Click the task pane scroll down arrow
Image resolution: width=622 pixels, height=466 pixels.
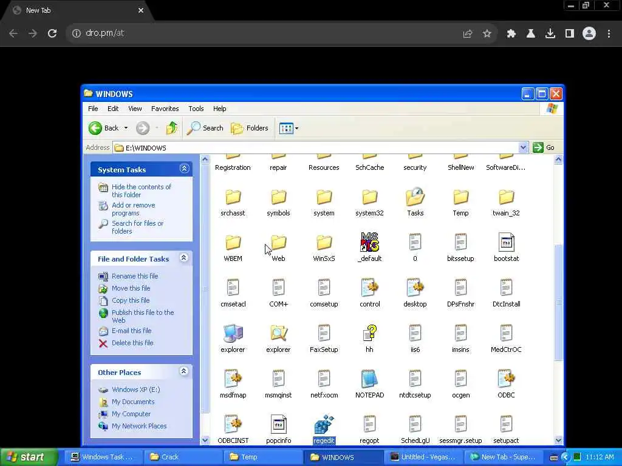205,440
